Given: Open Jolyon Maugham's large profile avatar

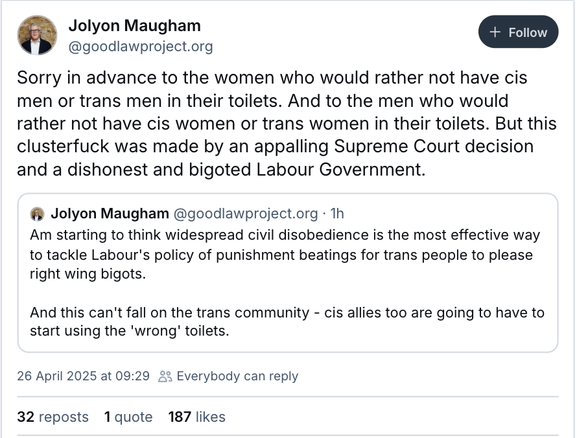Looking at the screenshot, I should click(x=37, y=35).
